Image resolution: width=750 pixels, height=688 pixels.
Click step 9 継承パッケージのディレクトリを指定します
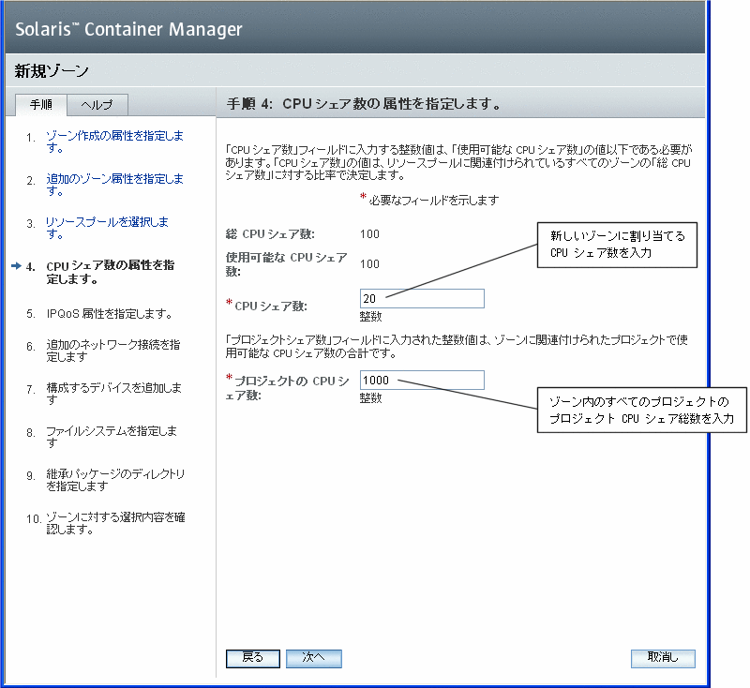click(115, 480)
